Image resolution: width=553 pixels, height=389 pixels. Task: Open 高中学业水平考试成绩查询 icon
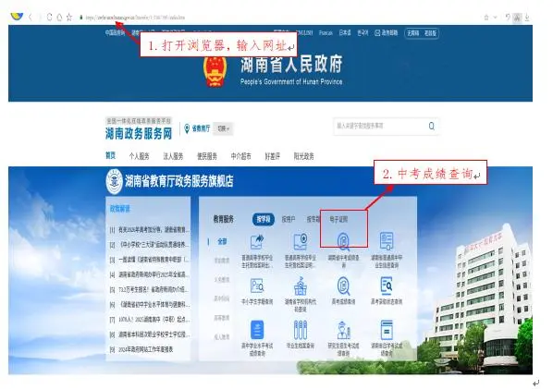[x=257, y=330]
